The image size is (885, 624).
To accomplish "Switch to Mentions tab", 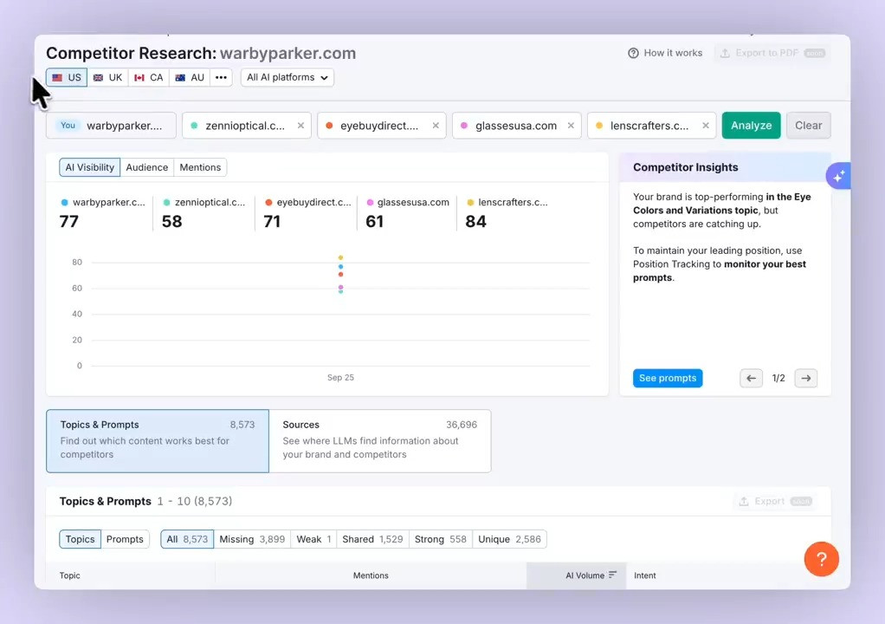I will point(200,167).
